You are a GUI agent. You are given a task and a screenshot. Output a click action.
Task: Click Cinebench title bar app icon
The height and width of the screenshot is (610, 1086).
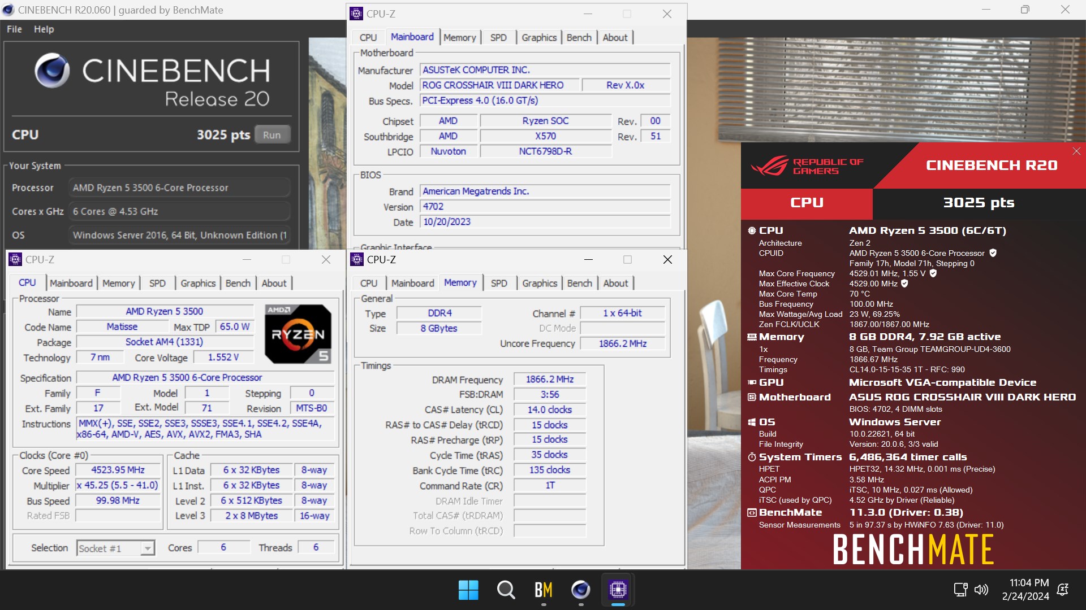click(x=8, y=10)
